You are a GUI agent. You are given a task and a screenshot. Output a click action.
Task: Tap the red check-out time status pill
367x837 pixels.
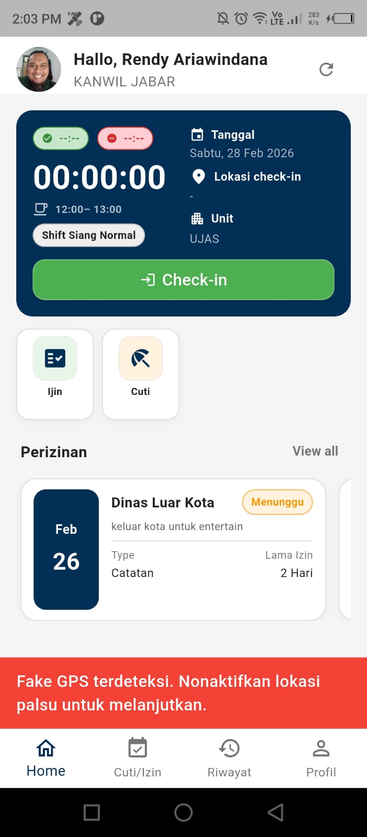125,138
